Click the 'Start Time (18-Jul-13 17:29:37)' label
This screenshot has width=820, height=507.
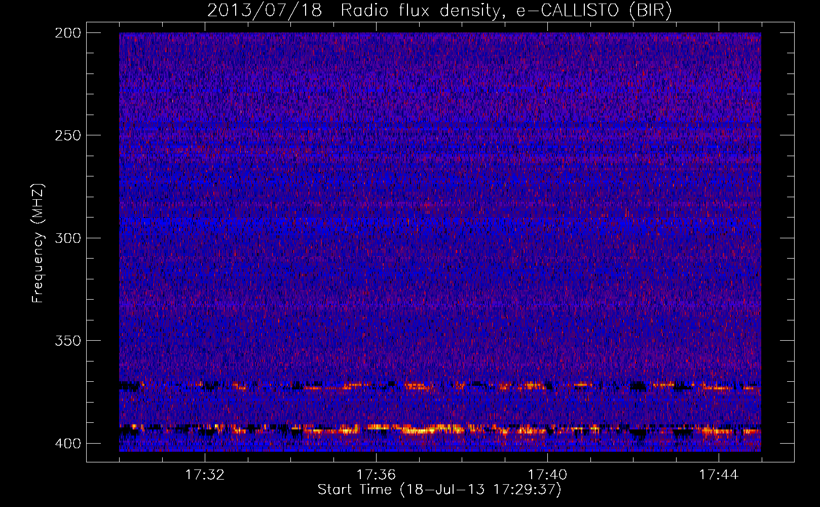439,490
